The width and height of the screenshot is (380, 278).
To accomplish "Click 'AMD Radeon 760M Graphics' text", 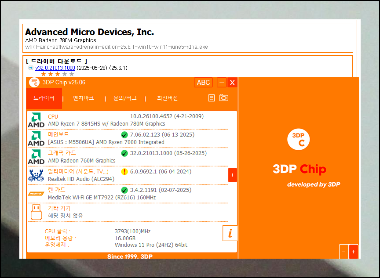I will click(x=82, y=161).
